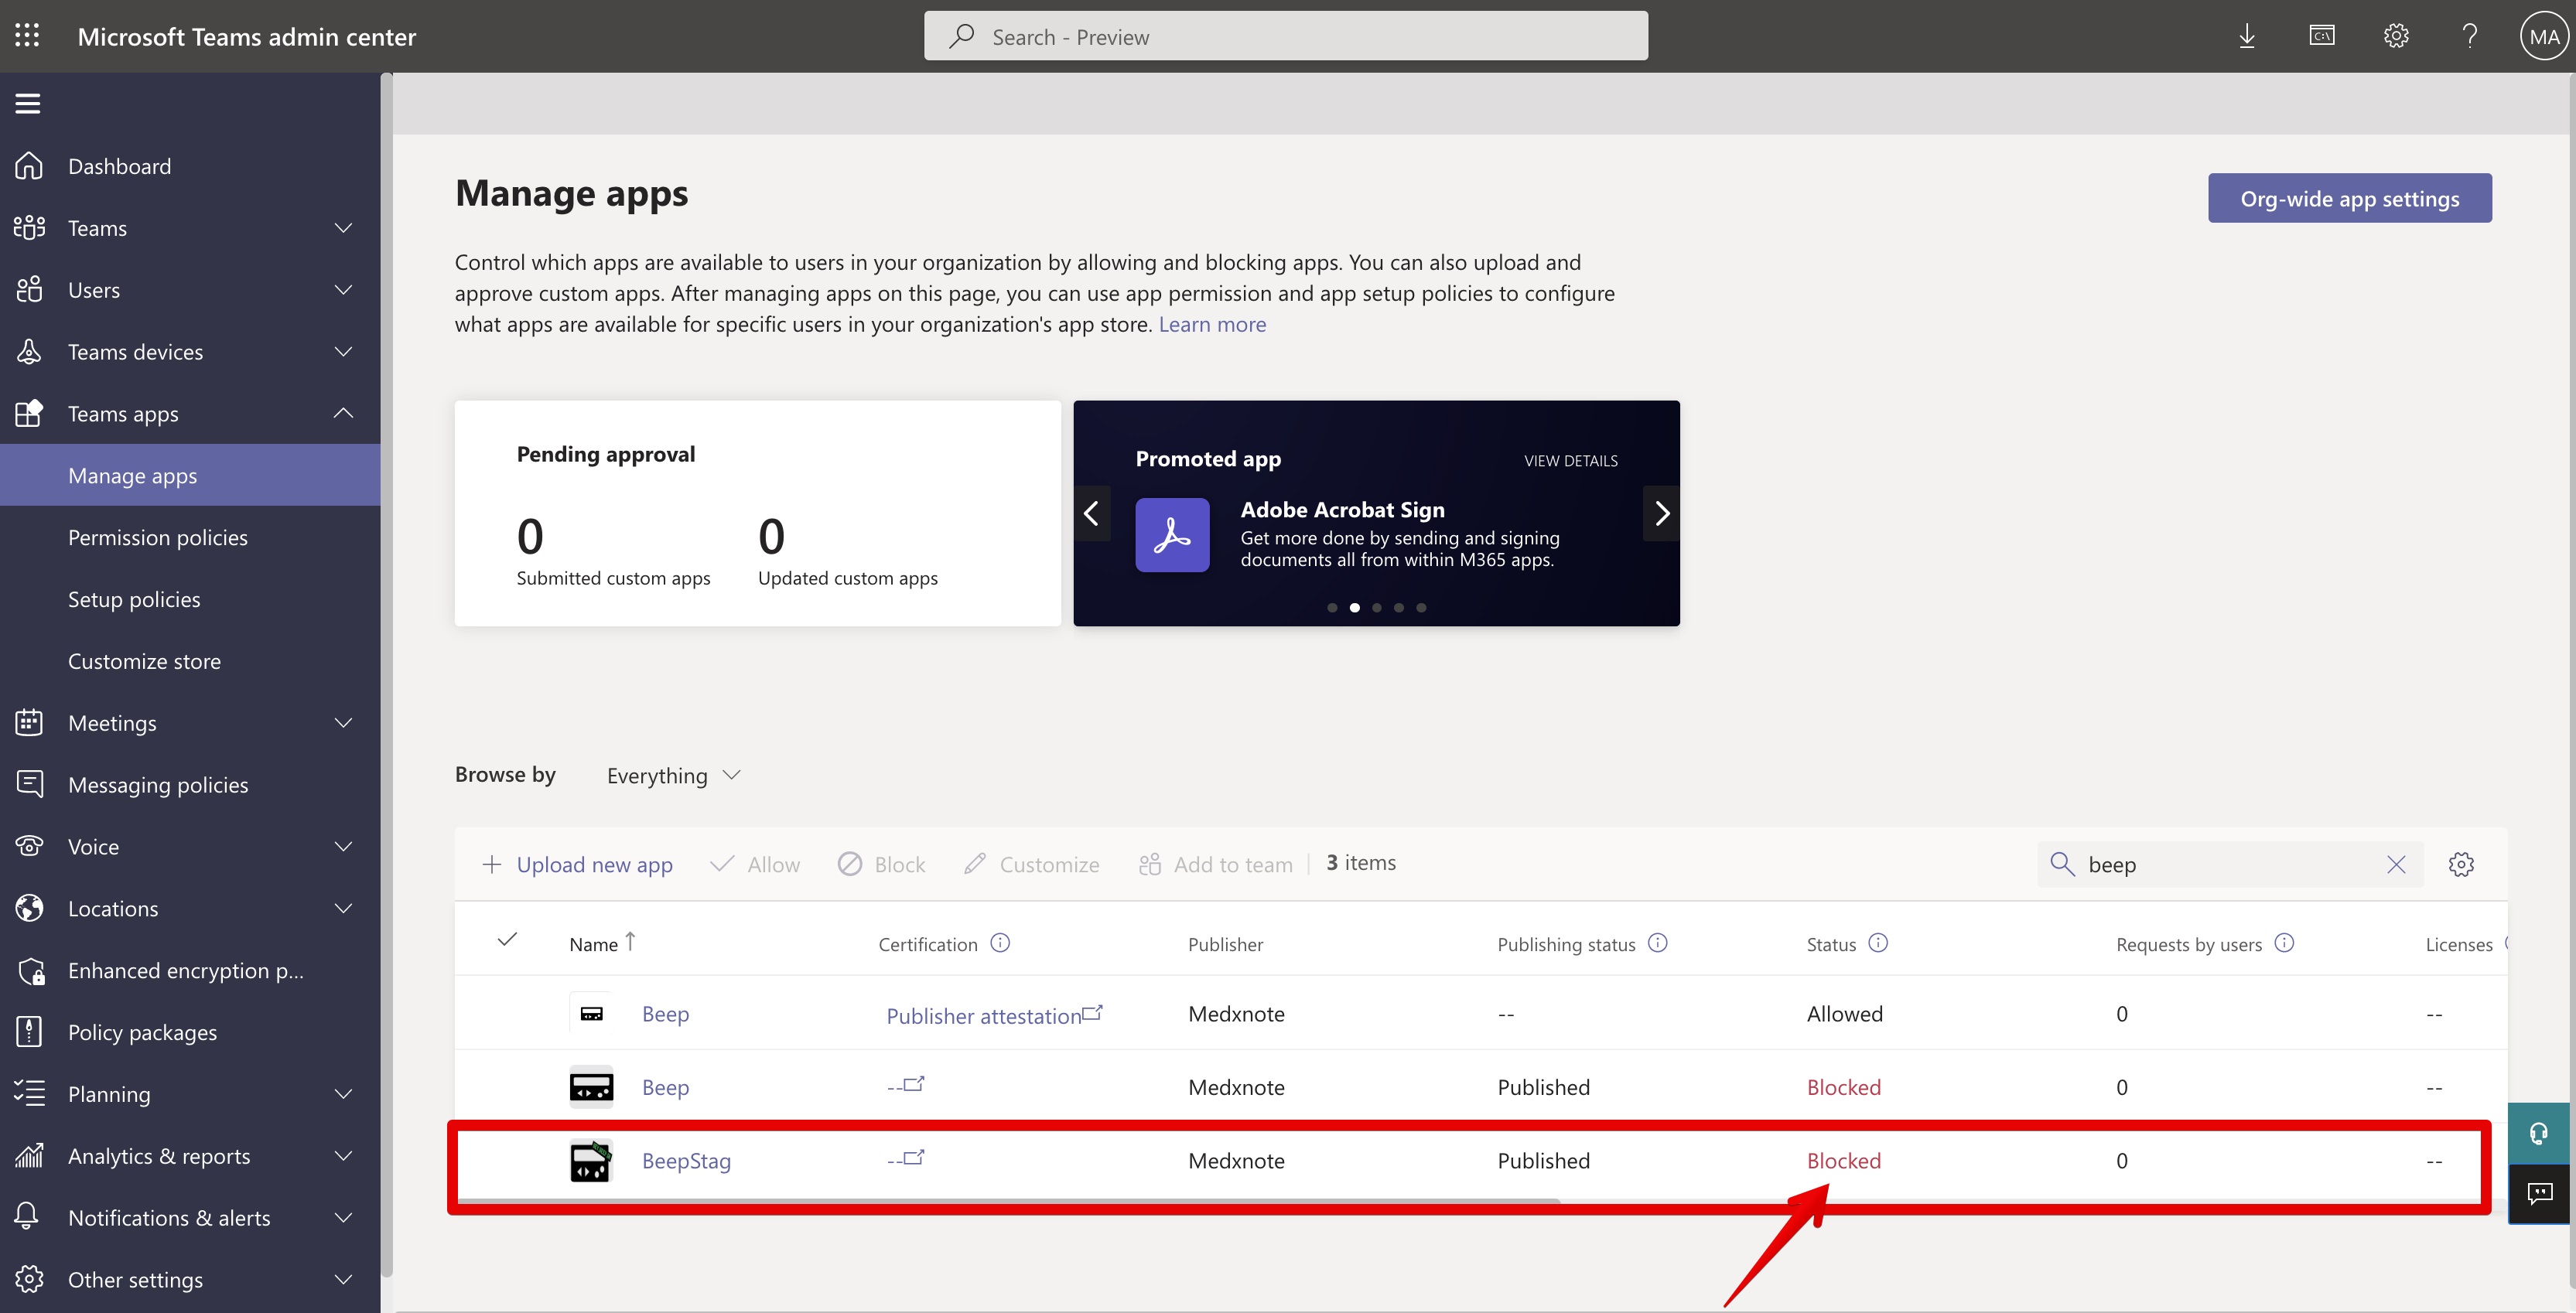This screenshot has height=1313, width=2576.
Task: Select the first carousel pagination dot
Action: (x=1332, y=608)
